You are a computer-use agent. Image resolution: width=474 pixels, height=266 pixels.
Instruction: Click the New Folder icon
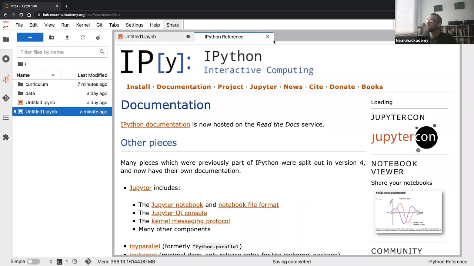tap(51, 37)
